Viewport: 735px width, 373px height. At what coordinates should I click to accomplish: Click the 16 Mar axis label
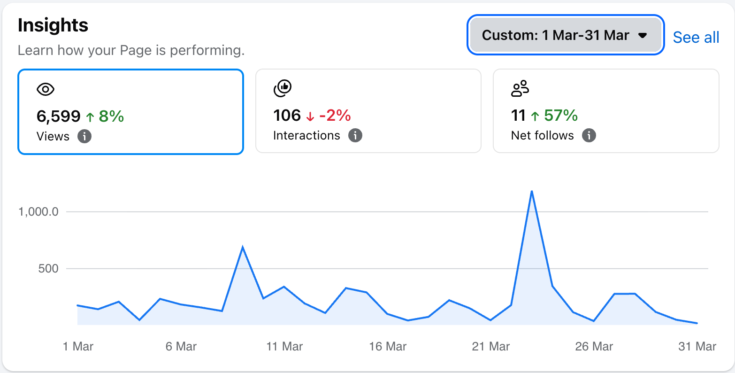point(388,347)
